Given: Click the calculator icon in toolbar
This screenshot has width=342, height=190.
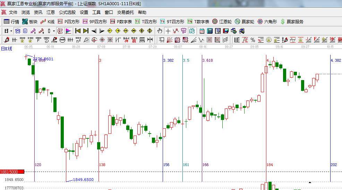Looking at the screenshot, I should click(210, 31).
